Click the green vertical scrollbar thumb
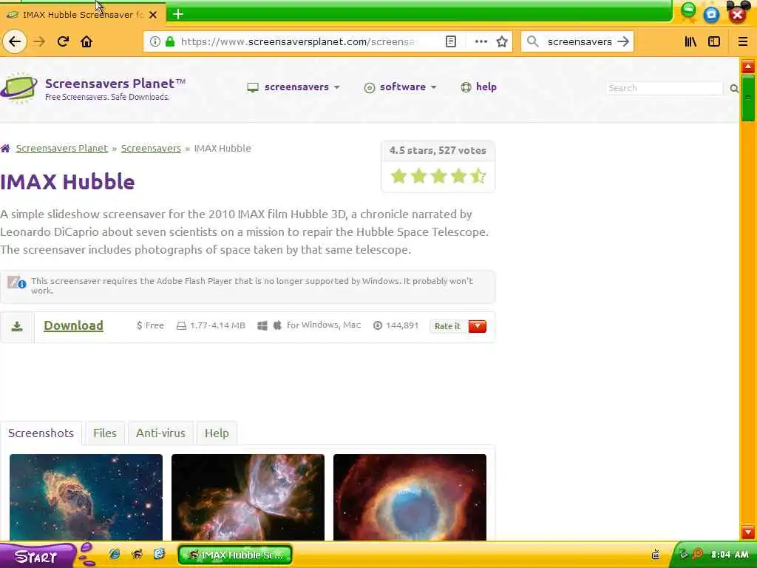The width and height of the screenshot is (757, 568). (748, 98)
